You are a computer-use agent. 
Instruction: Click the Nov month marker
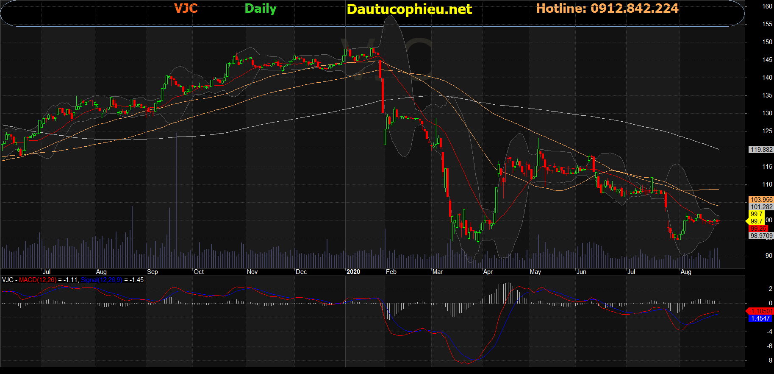coord(252,272)
